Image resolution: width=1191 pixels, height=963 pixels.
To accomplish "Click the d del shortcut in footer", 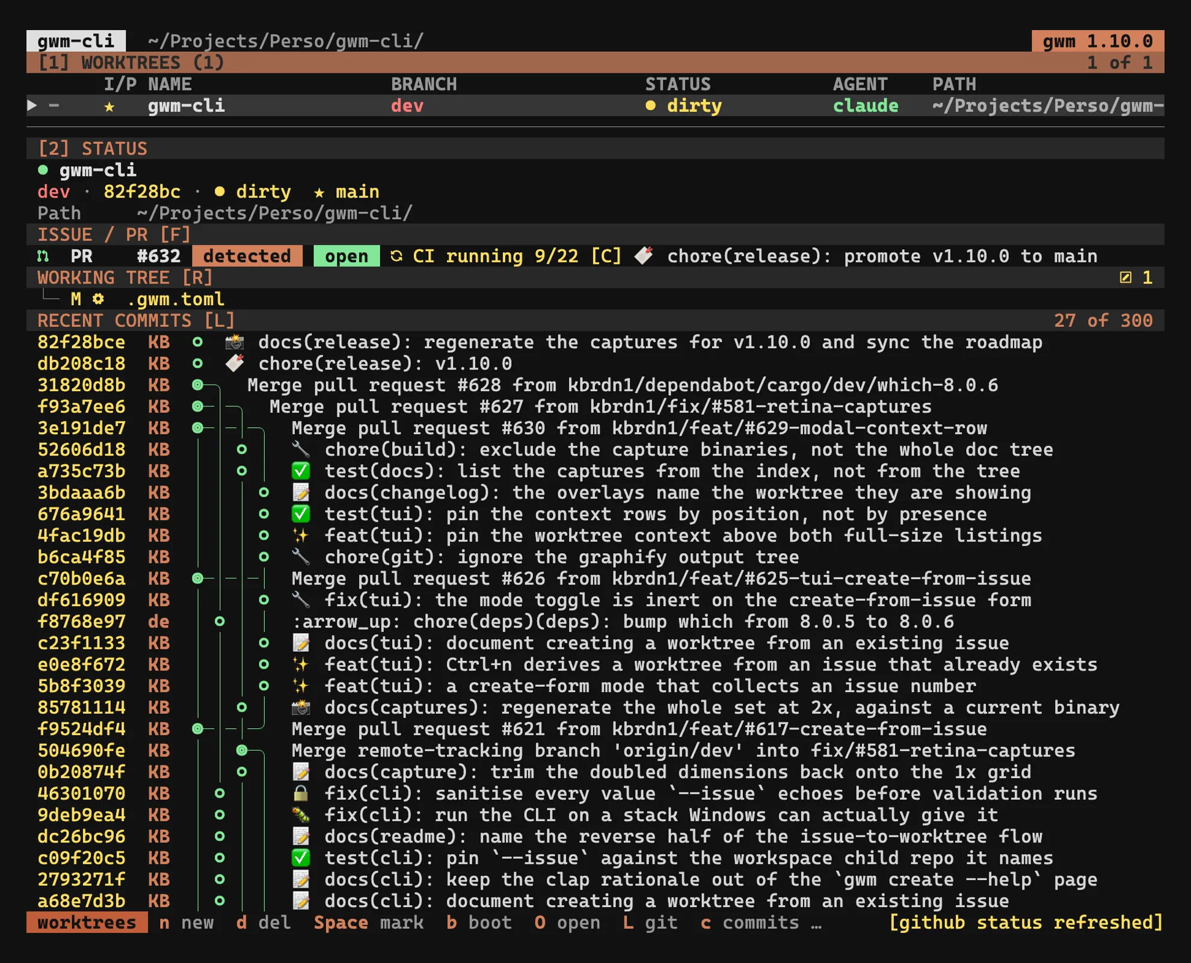I will click(x=263, y=923).
